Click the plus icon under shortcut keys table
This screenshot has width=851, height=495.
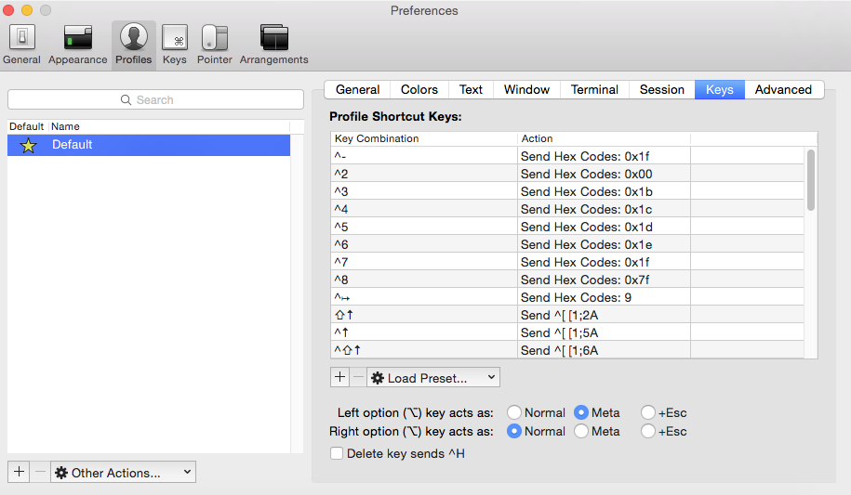click(x=339, y=377)
